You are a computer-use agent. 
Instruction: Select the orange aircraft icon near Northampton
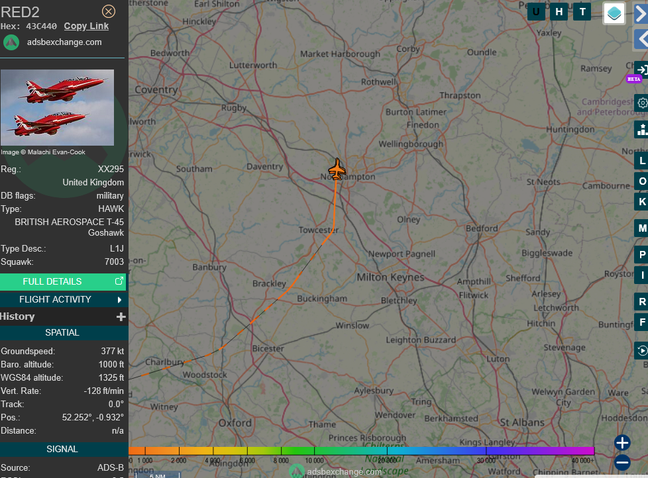pyautogui.click(x=337, y=169)
